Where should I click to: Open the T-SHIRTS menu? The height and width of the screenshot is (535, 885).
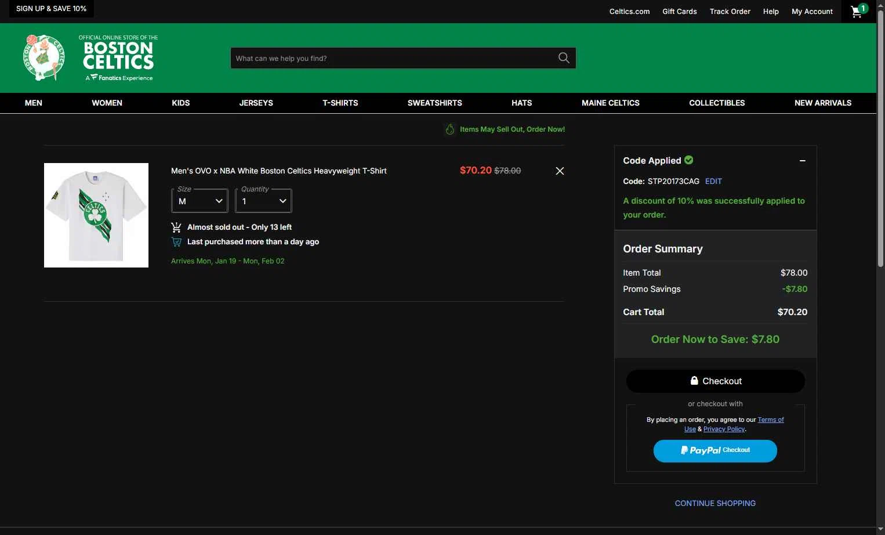click(x=340, y=103)
